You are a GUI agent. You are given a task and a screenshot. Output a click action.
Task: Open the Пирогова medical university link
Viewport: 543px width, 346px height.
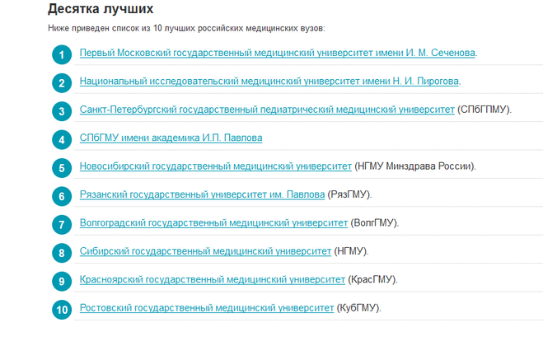269,81
